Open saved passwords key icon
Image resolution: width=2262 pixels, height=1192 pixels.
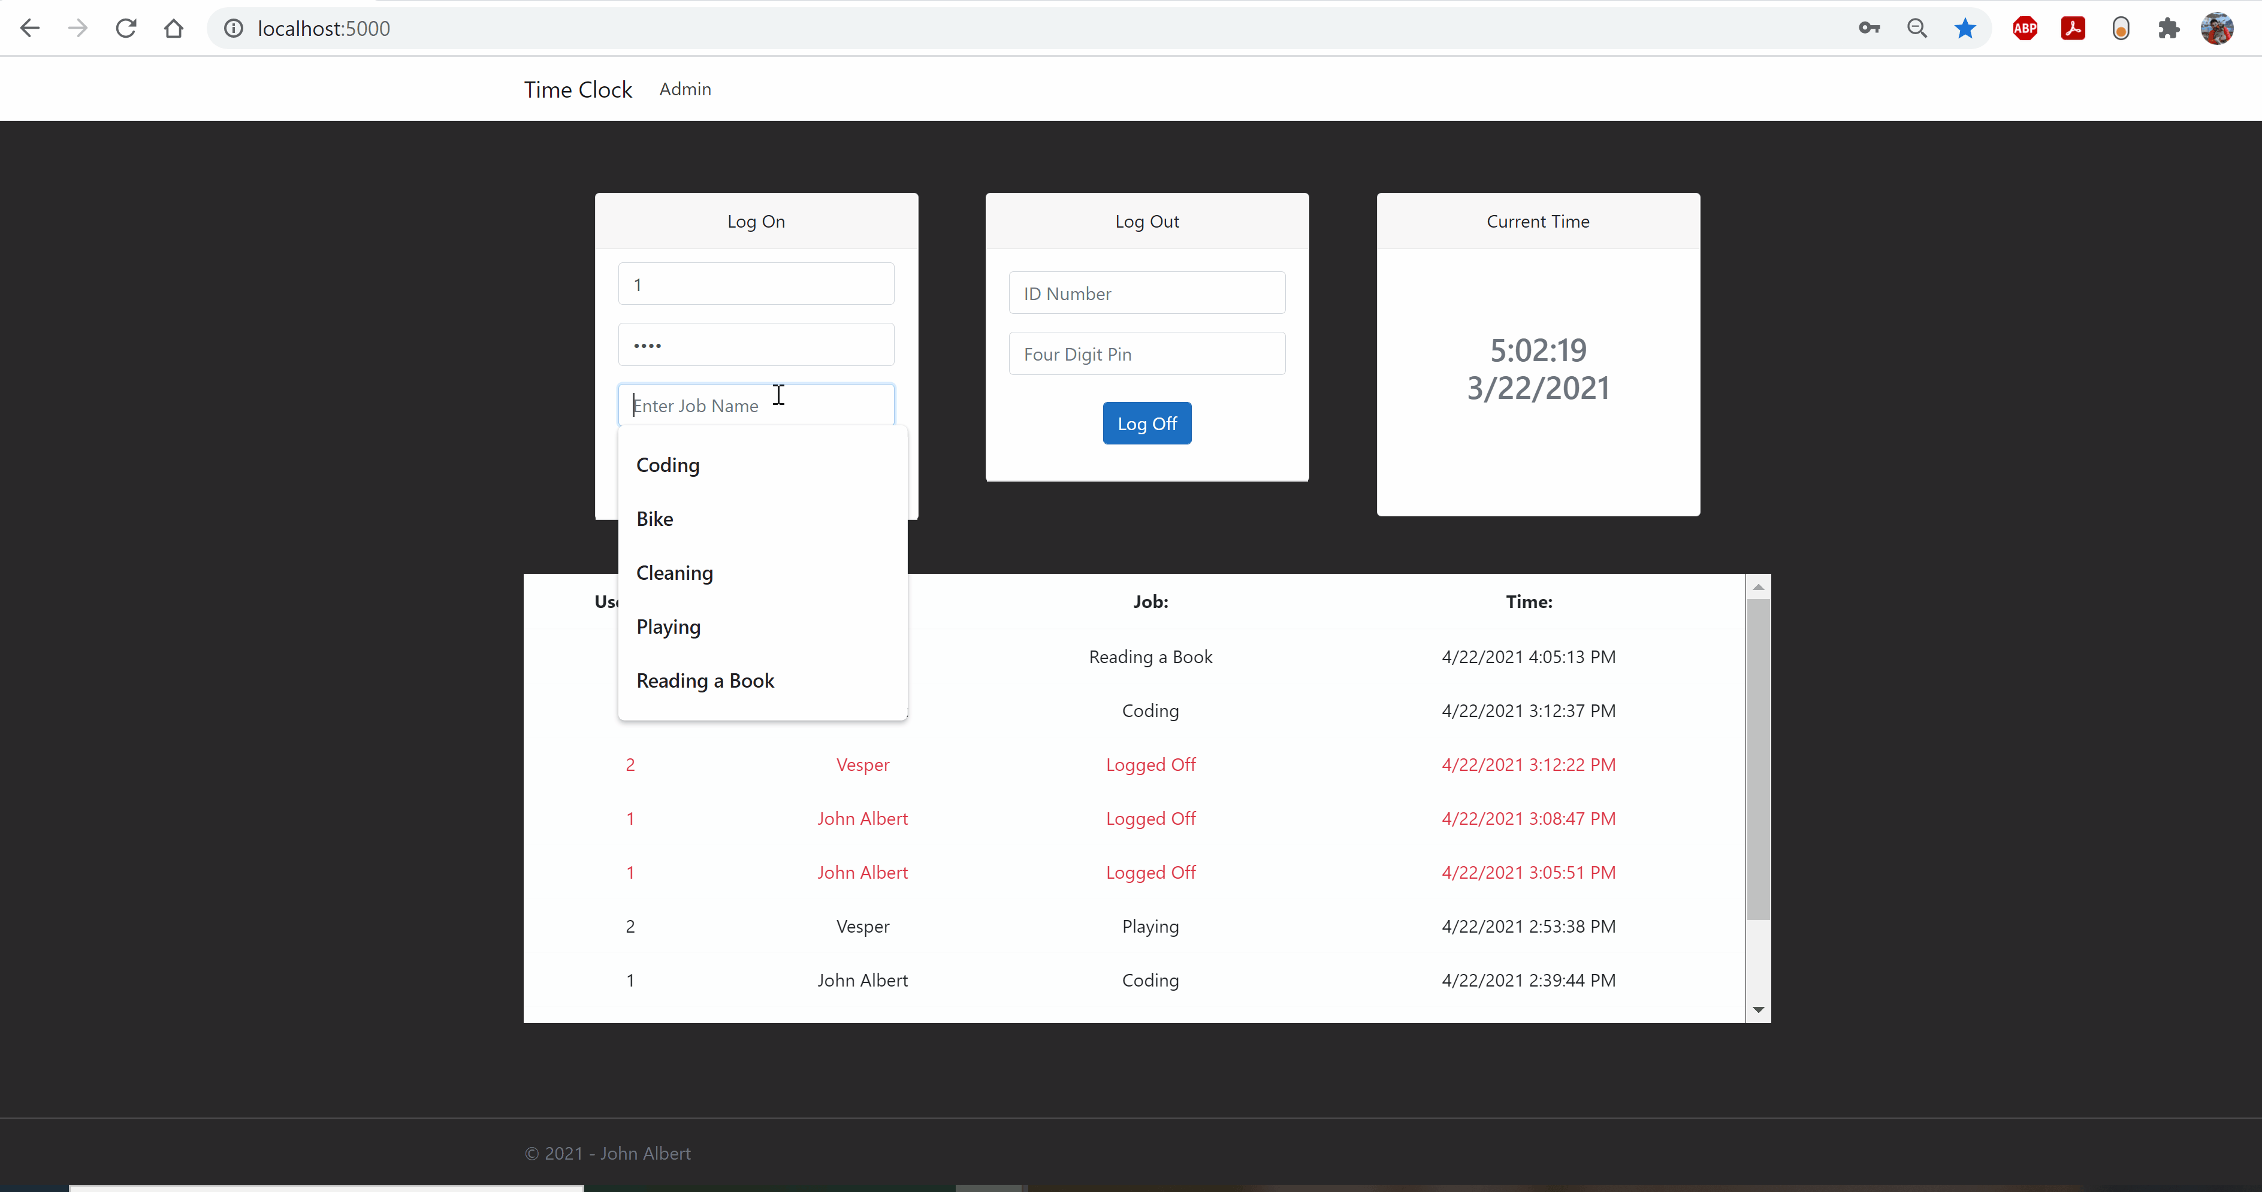(1870, 28)
